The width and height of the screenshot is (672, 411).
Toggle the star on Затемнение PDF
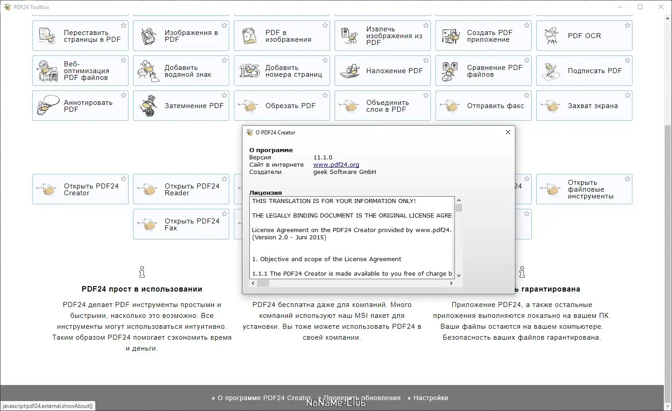tap(224, 95)
